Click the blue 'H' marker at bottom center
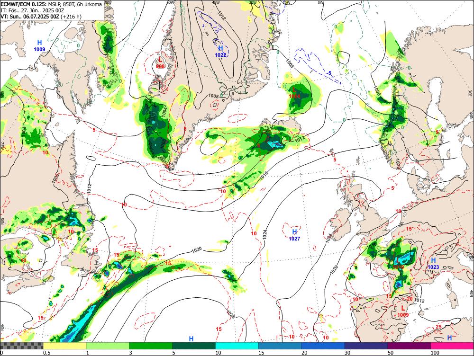The width and height of the screenshot is (474, 356). coord(191,339)
